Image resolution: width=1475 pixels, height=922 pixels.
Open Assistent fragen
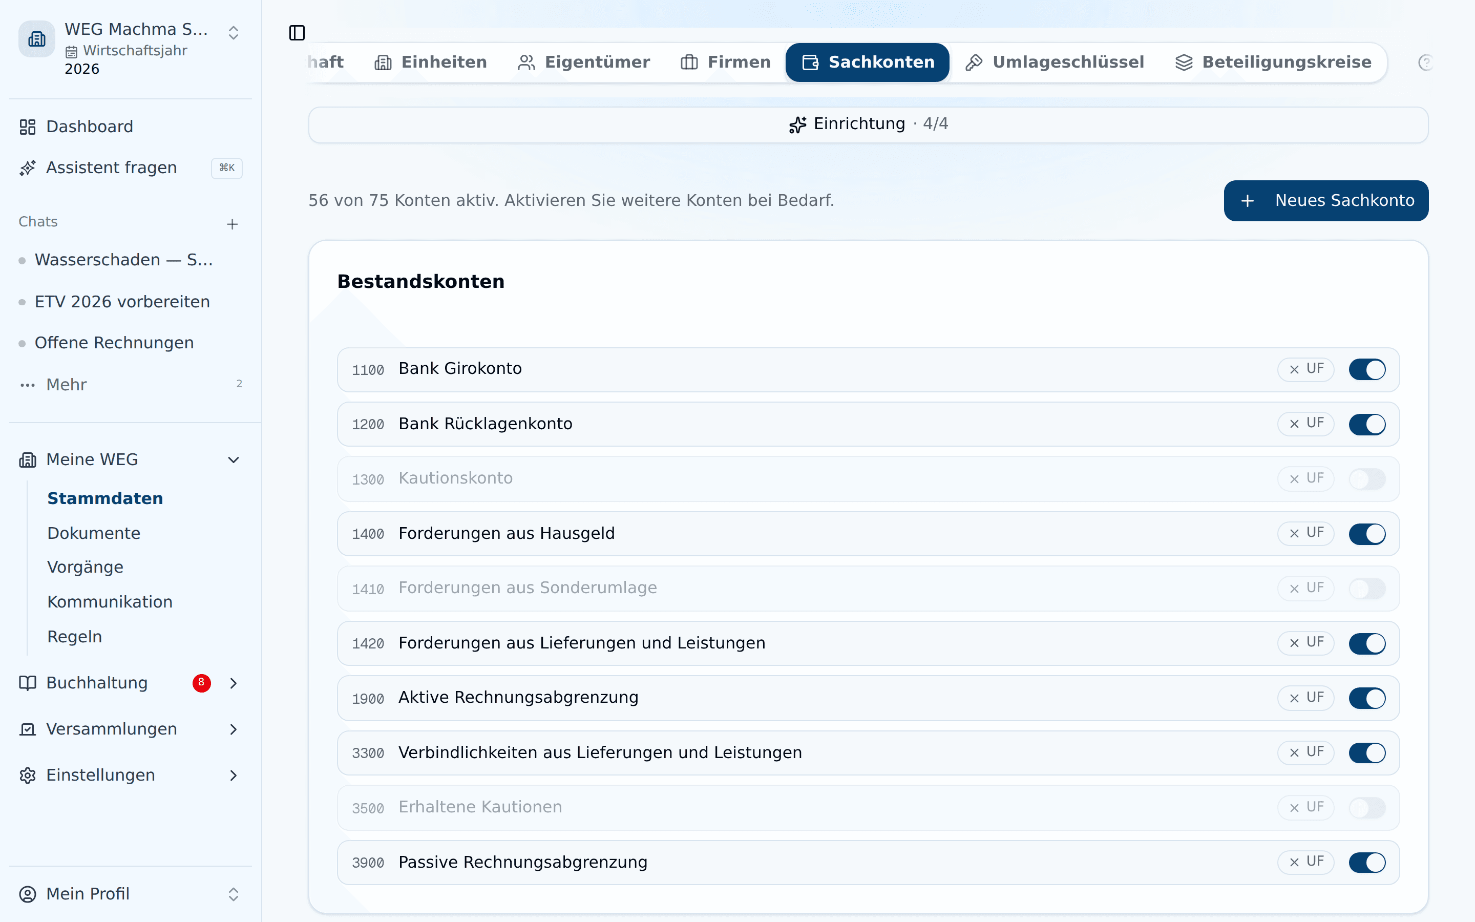(131, 167)
